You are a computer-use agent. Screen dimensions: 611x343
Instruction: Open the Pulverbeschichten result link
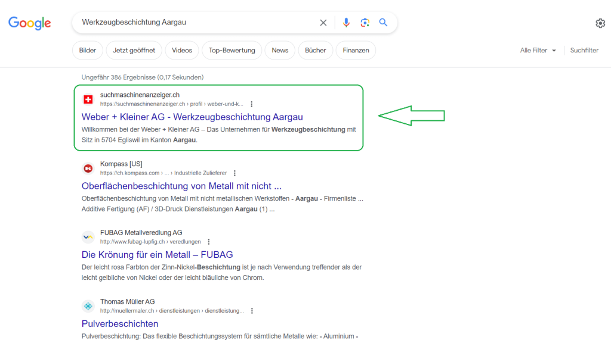pyautogui.click(x=120, y=323)
